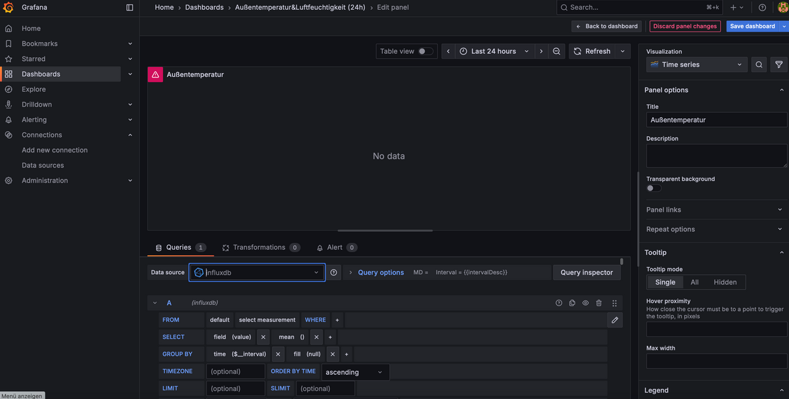Hide query A with the eye icon
789x399 pixels.
click(585, 303)
